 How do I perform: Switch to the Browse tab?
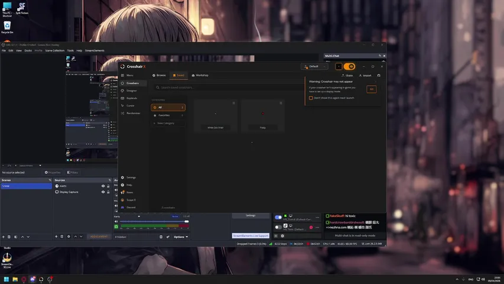click(159, 75)
